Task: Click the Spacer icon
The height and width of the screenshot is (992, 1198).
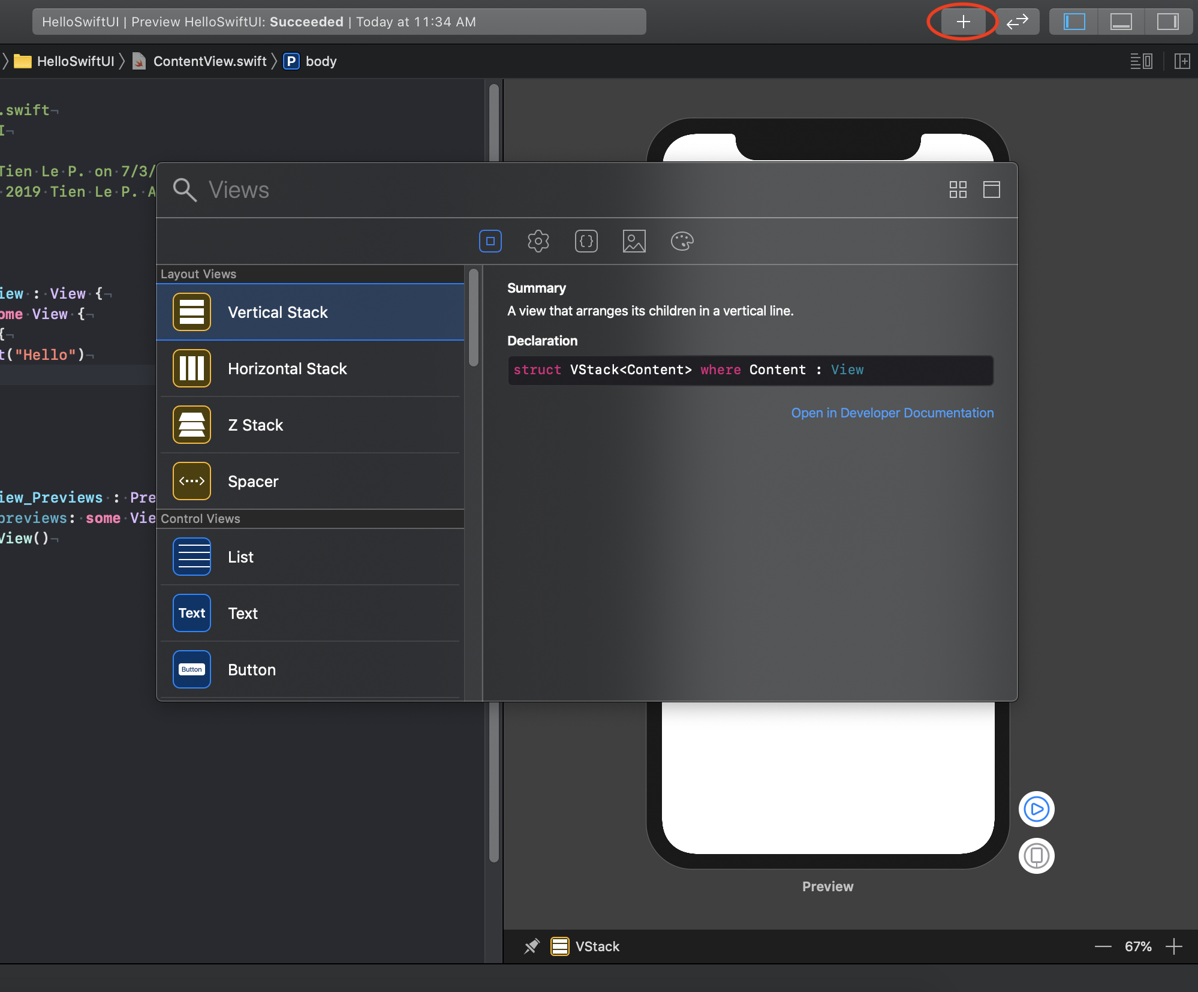Action: click(192, 482)
